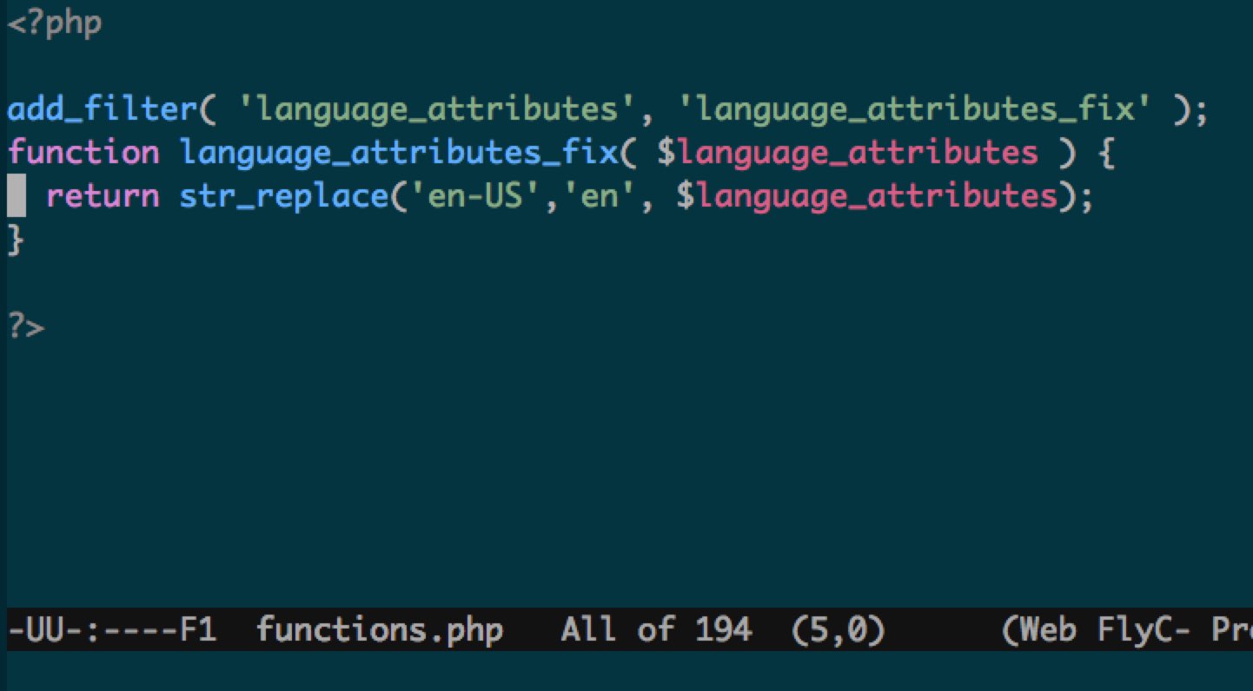This screenshot has width=1253, height=691.
Task: Click the function keyword
Action: point(83,154)
